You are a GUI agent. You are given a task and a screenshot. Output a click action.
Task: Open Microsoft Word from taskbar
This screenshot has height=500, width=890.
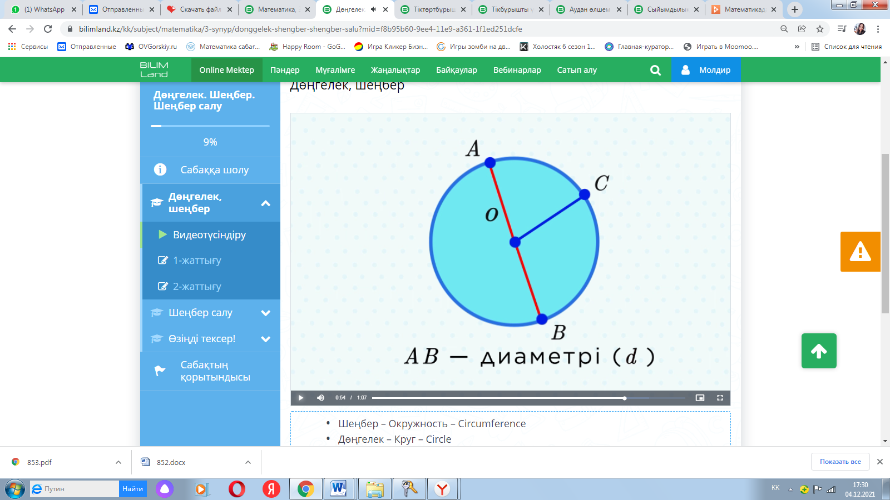[339, 489]
